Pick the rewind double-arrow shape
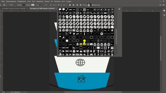The width and height of the screenshot is (166, 93). tap(70, 51)
